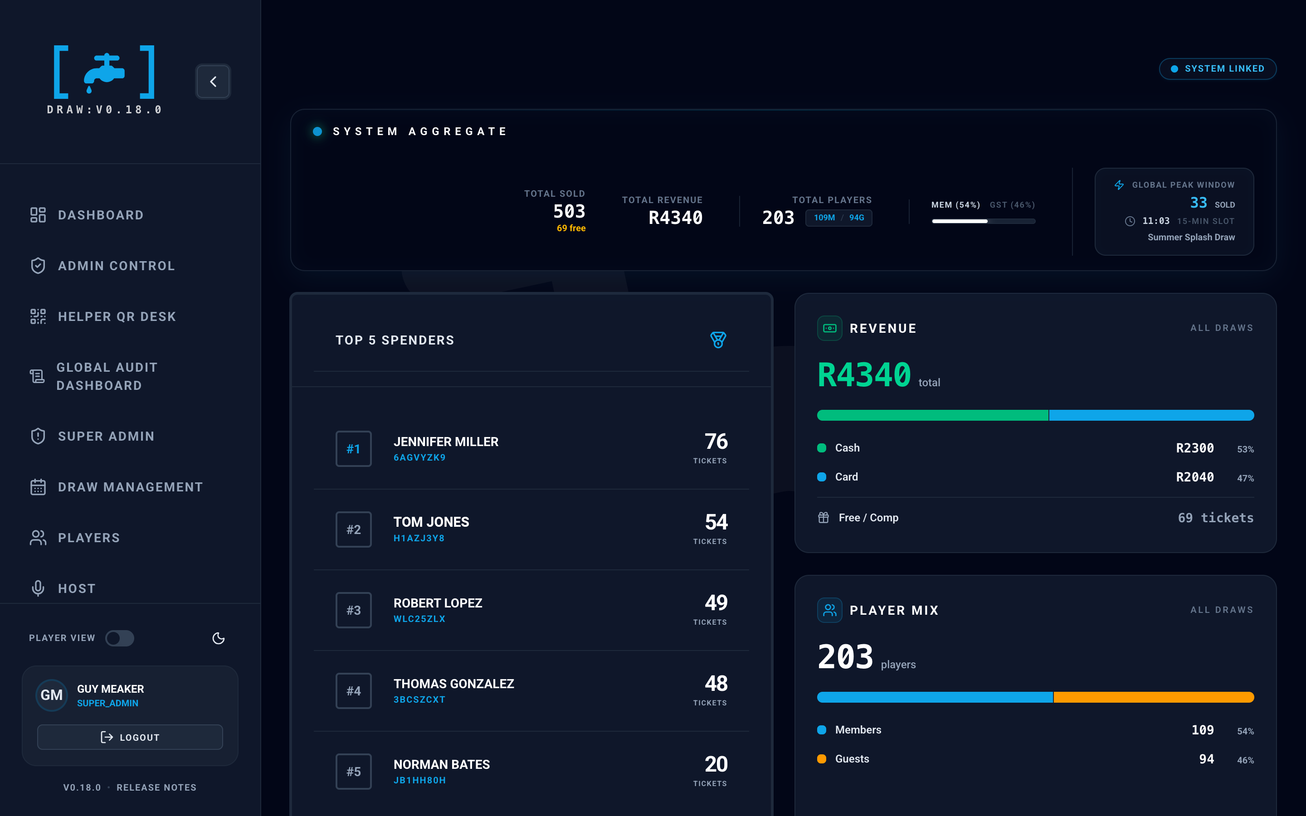Open the Release Notes link
1306x816 pixels.
[156, 787]
